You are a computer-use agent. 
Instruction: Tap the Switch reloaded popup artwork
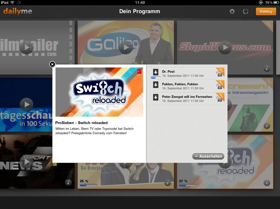pos(99,92)
